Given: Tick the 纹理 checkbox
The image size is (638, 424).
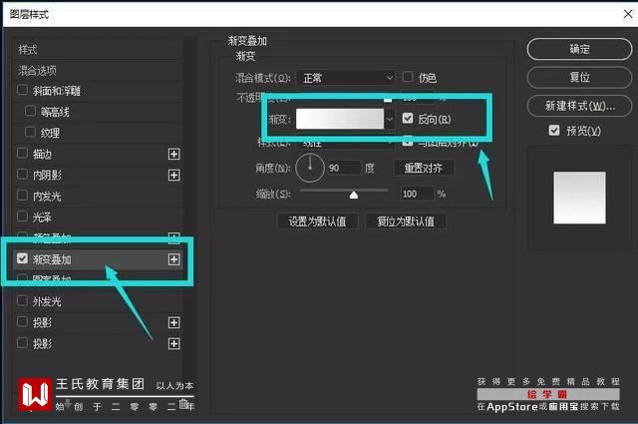Looking at the screenshot, I should click(30, 132).
